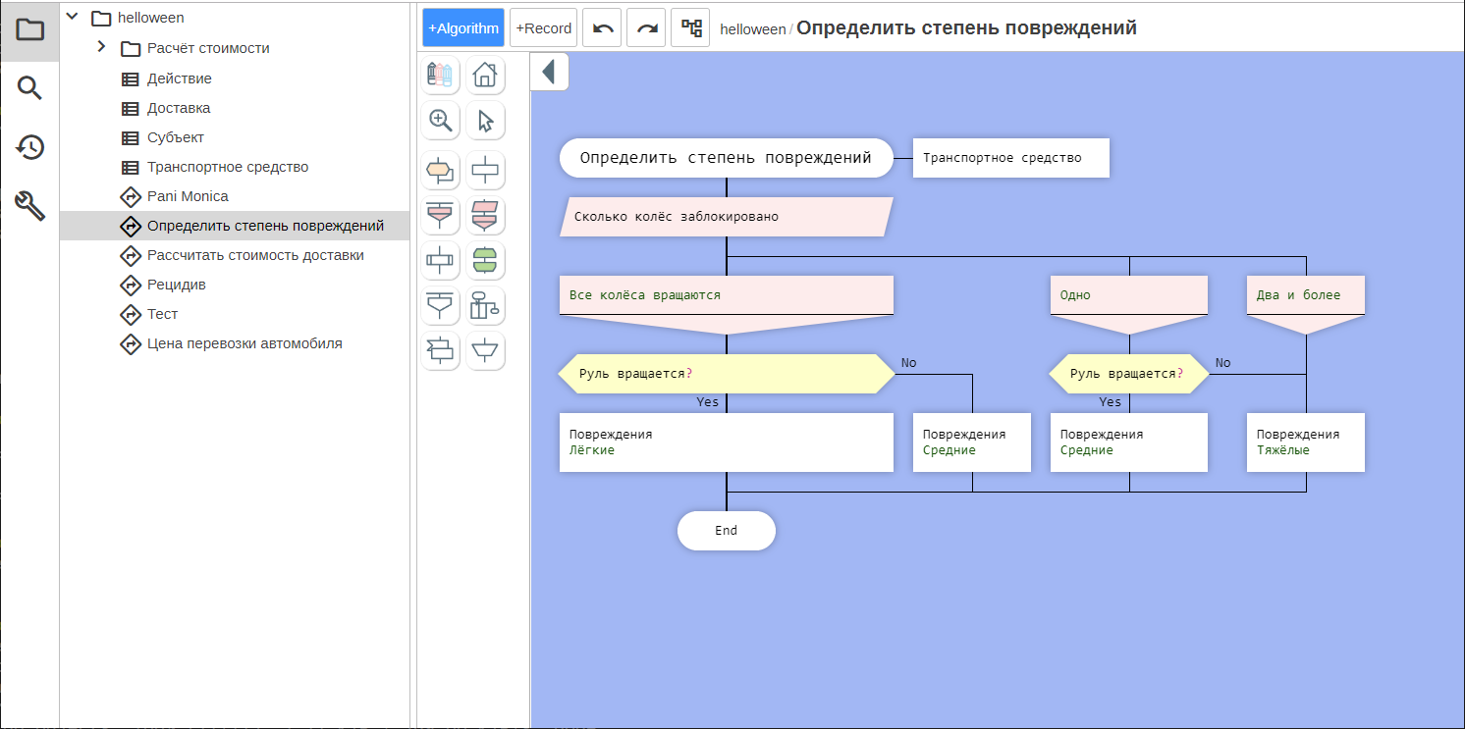This screenshot has width=1465, height=729.
Task: Open the color pencils theme icon
Action: 440,75
